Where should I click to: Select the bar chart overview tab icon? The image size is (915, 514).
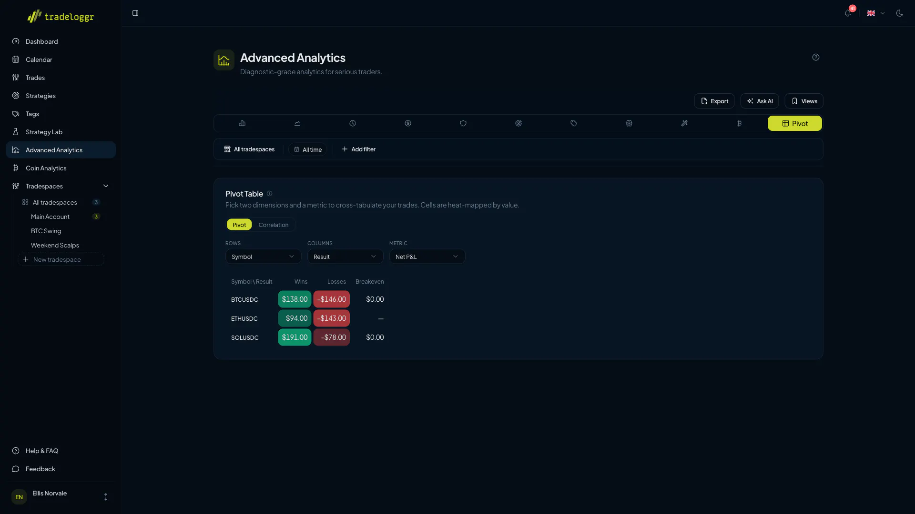[x=242, y=123]
